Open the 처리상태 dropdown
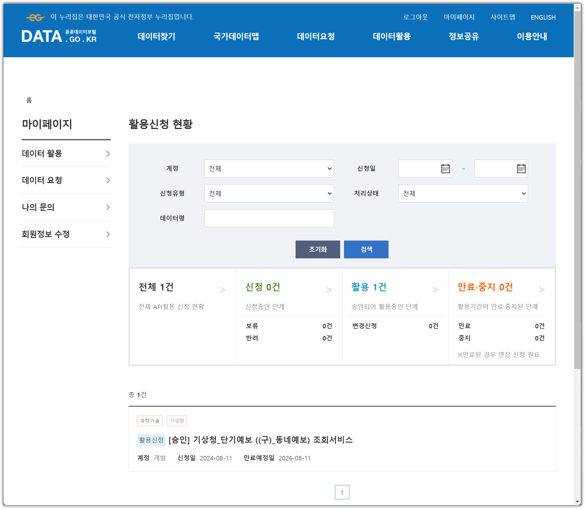 (x=463, y=193)
